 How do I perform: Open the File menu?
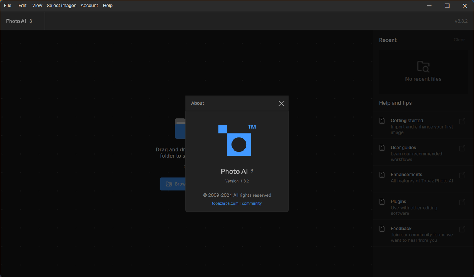point(8,6)
